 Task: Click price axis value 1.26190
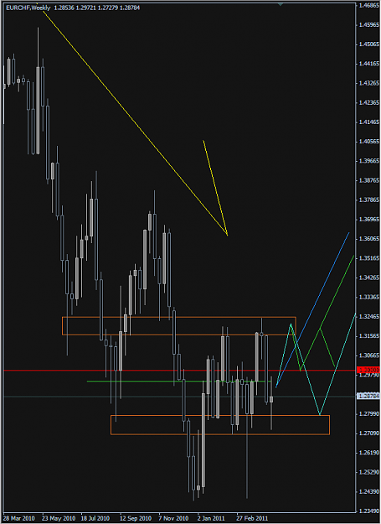[x=369, y=453]
